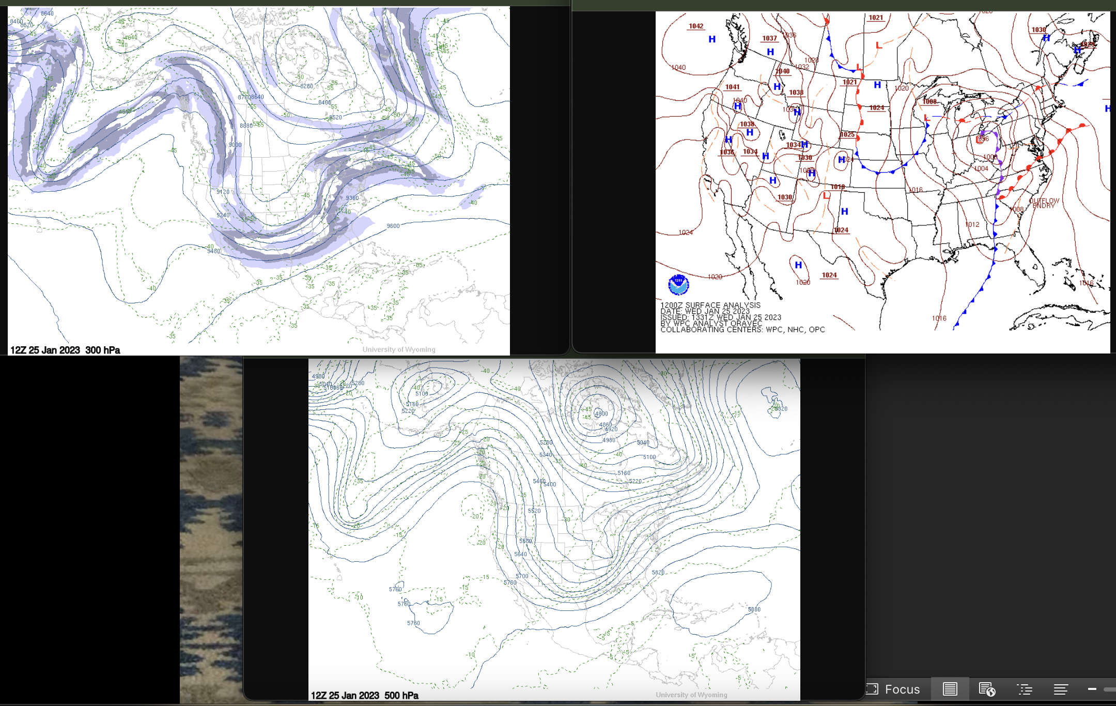Click the Focus frame icon
The image size is (1116, 706).
[x=873, y=689]
